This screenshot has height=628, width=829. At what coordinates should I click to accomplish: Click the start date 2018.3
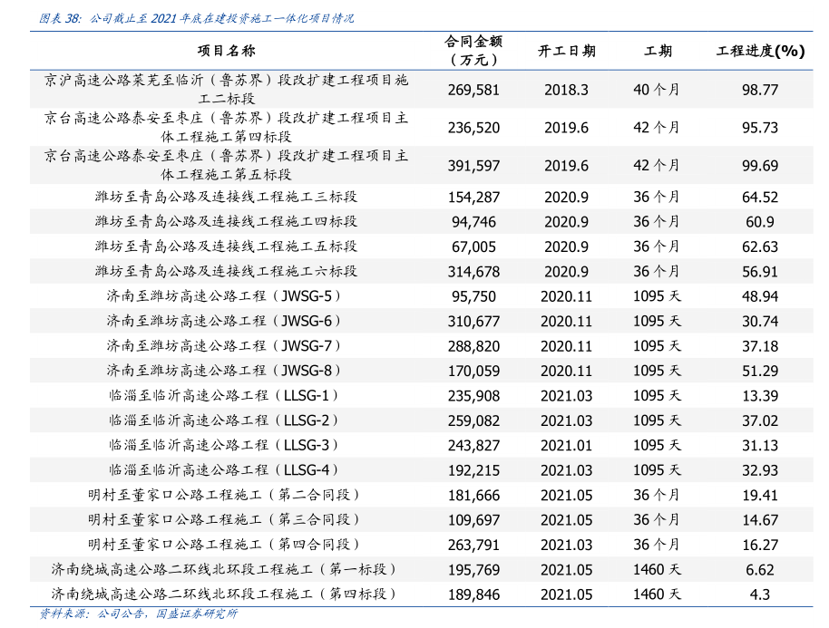pos(566,90)
